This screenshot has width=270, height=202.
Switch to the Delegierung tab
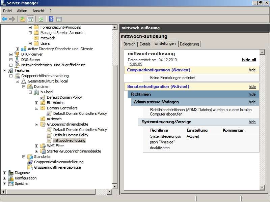[x=189, y=44]
